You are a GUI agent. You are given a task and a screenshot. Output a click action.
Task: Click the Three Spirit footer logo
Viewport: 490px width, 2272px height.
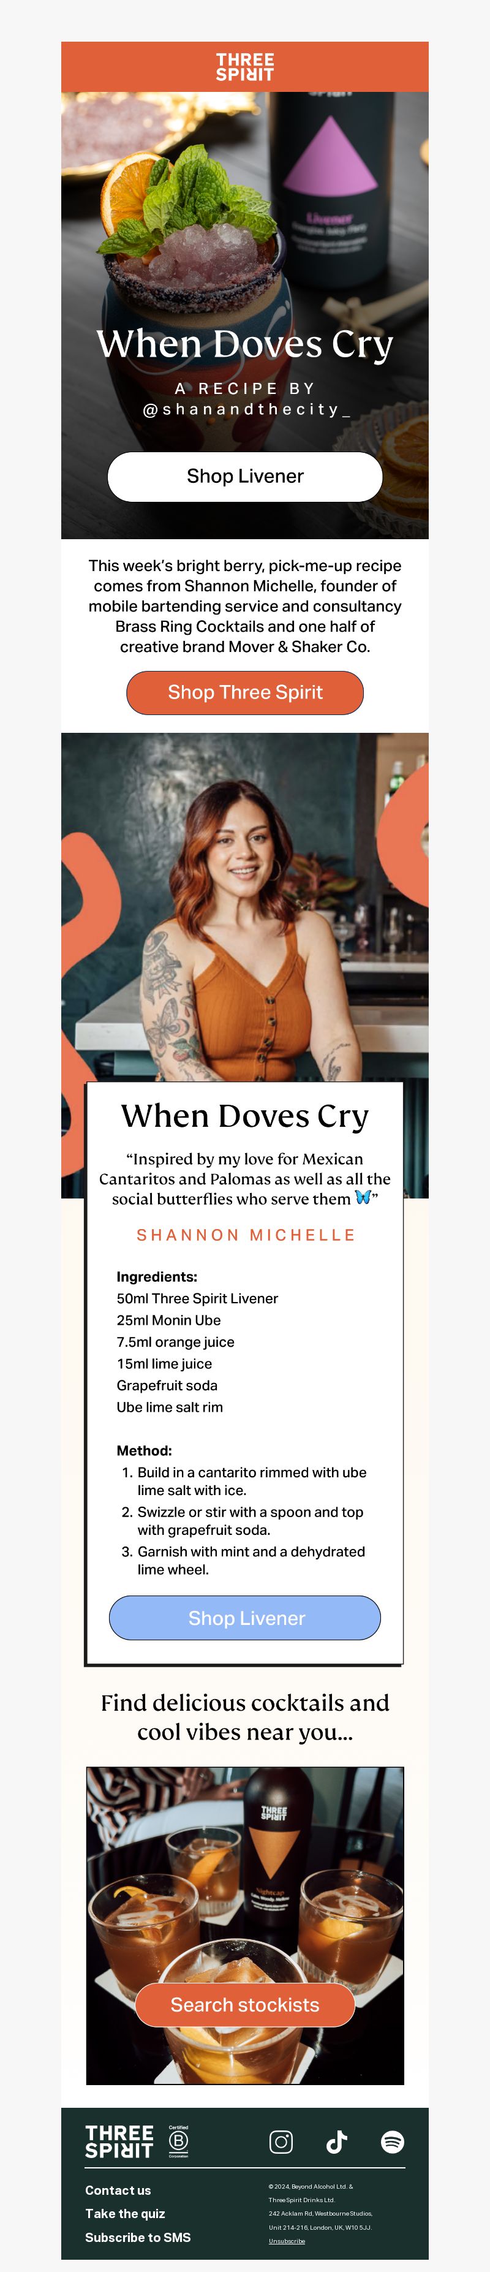pos(119,2141)
